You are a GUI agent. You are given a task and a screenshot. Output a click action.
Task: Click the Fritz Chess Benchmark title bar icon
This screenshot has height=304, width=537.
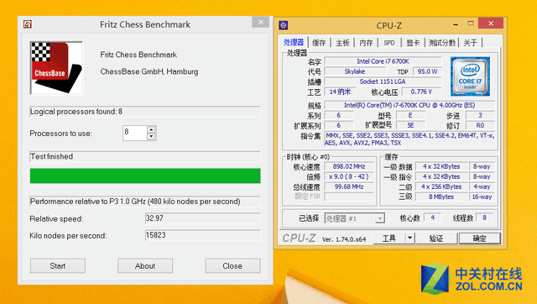[x=28, y=24]
